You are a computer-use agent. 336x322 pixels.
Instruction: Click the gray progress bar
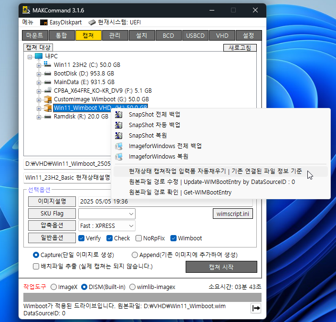tap(142, 297)
